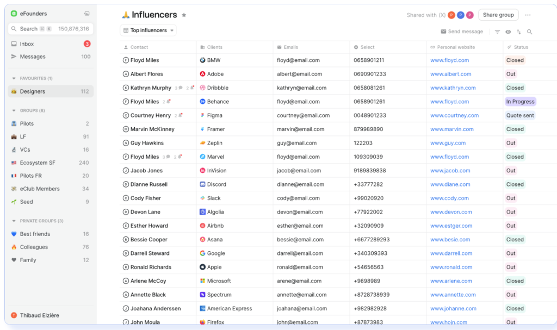Viewport: 557px width, 330px height.
Task: Click the Zeplin client logo
Action: coord(202,143)
